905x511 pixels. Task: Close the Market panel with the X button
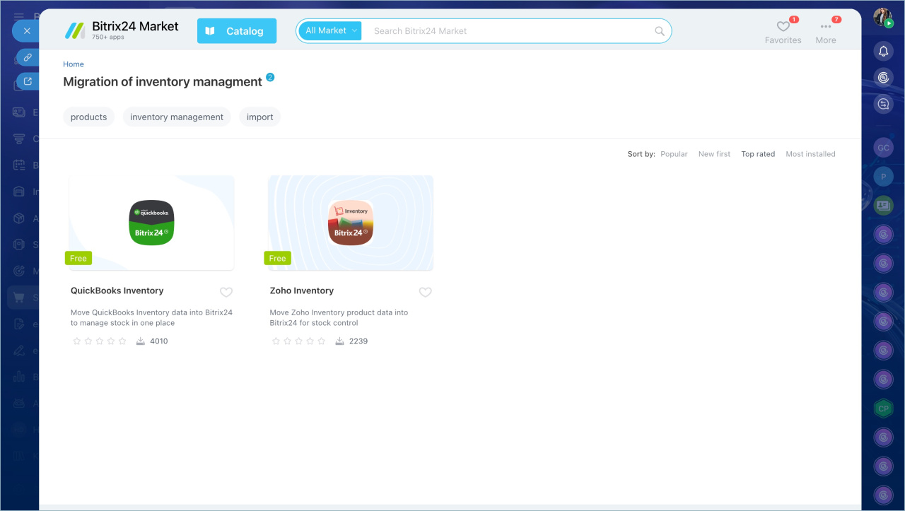26,31
